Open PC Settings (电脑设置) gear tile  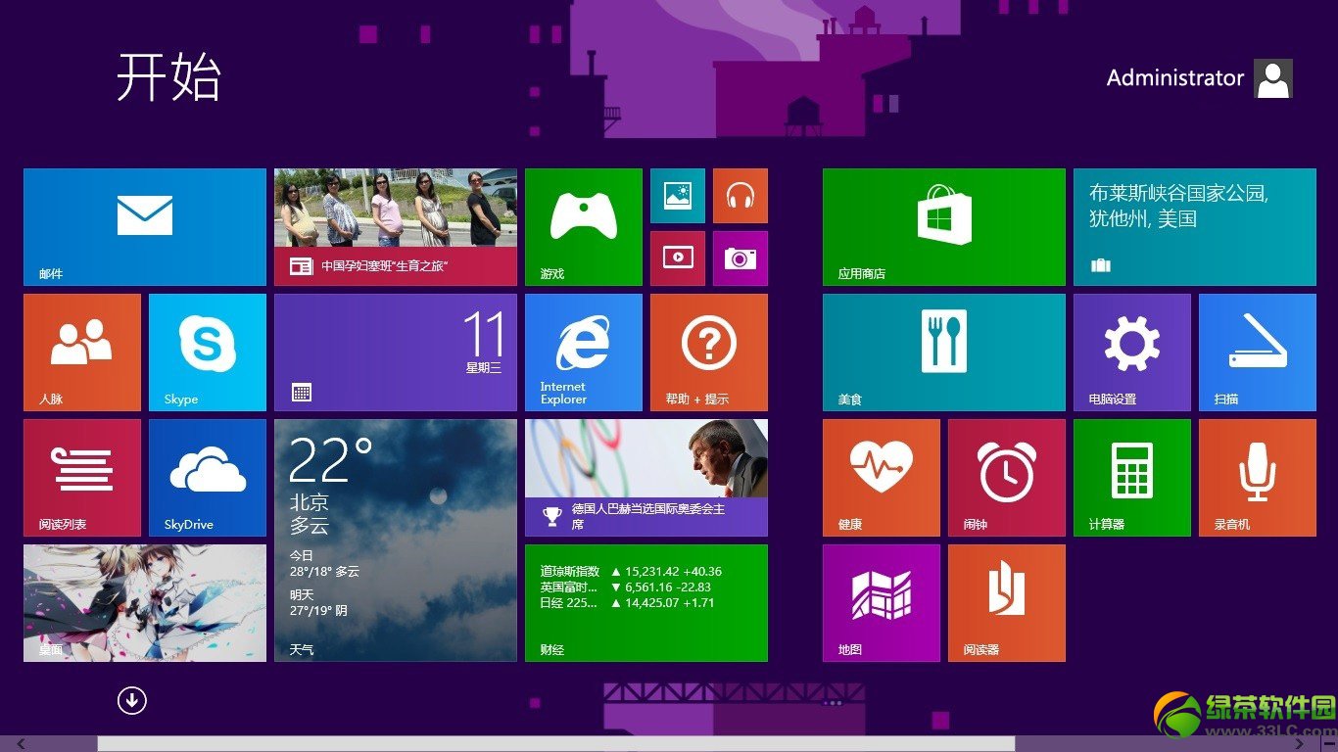click(1132, 352)
